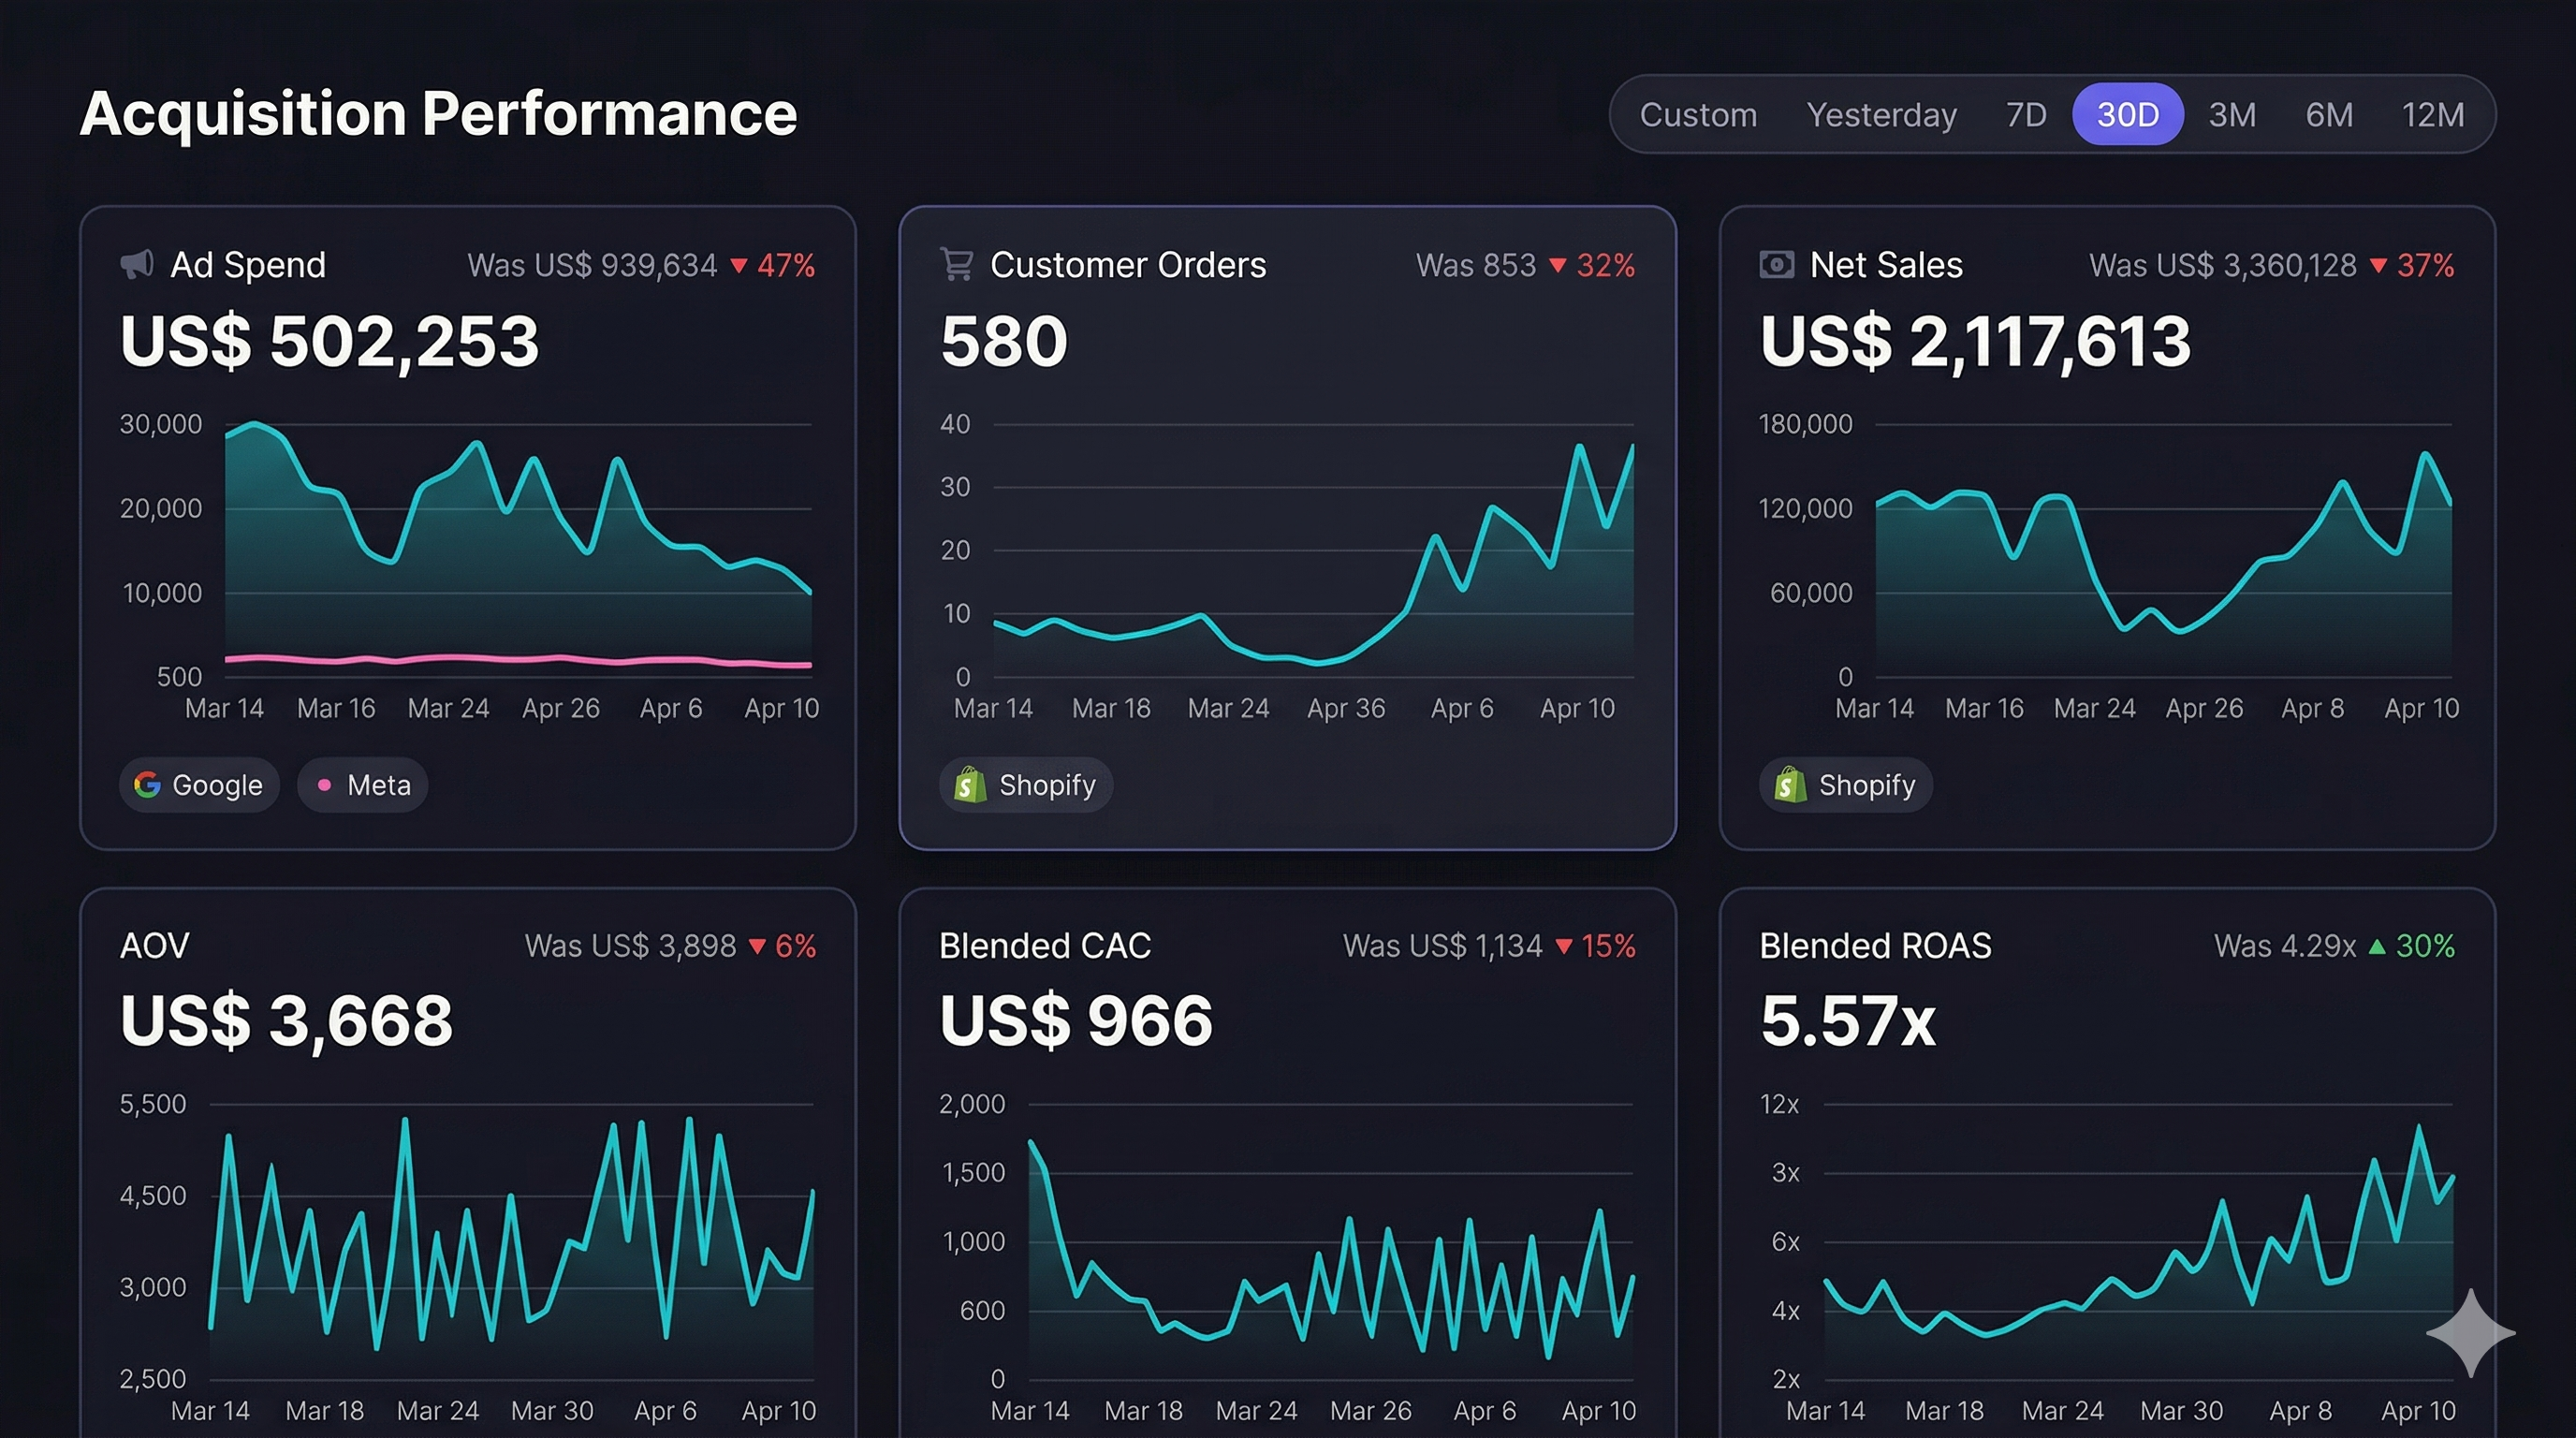Image resolution: width=2576 pixels, height=1438 pixels.
Task: Click the Blended ROAS green up arrow
Action: pyautogui.click(x=2378, y=946)
